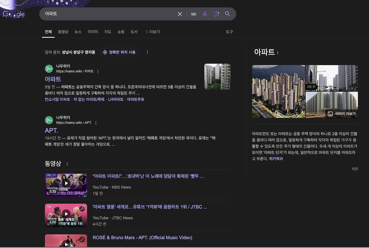Screen dimensions: 369x248
Task: Switch to the 뉴스 tab
Action: (78, 32)
